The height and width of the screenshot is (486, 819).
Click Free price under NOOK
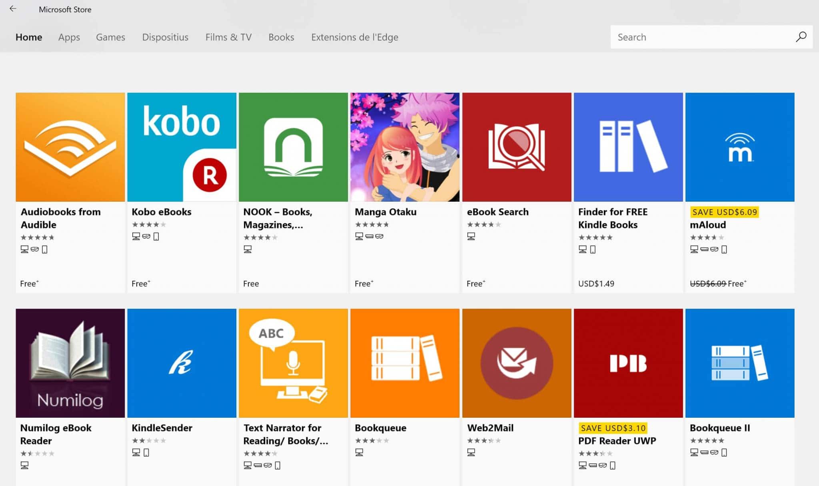(x=251, y=284)
